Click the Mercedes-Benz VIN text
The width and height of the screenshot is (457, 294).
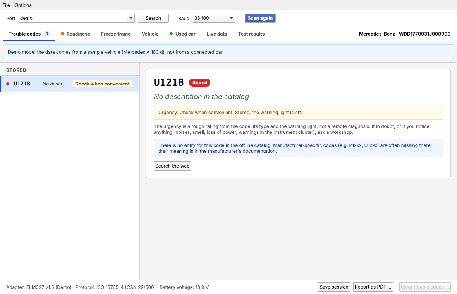405,34
